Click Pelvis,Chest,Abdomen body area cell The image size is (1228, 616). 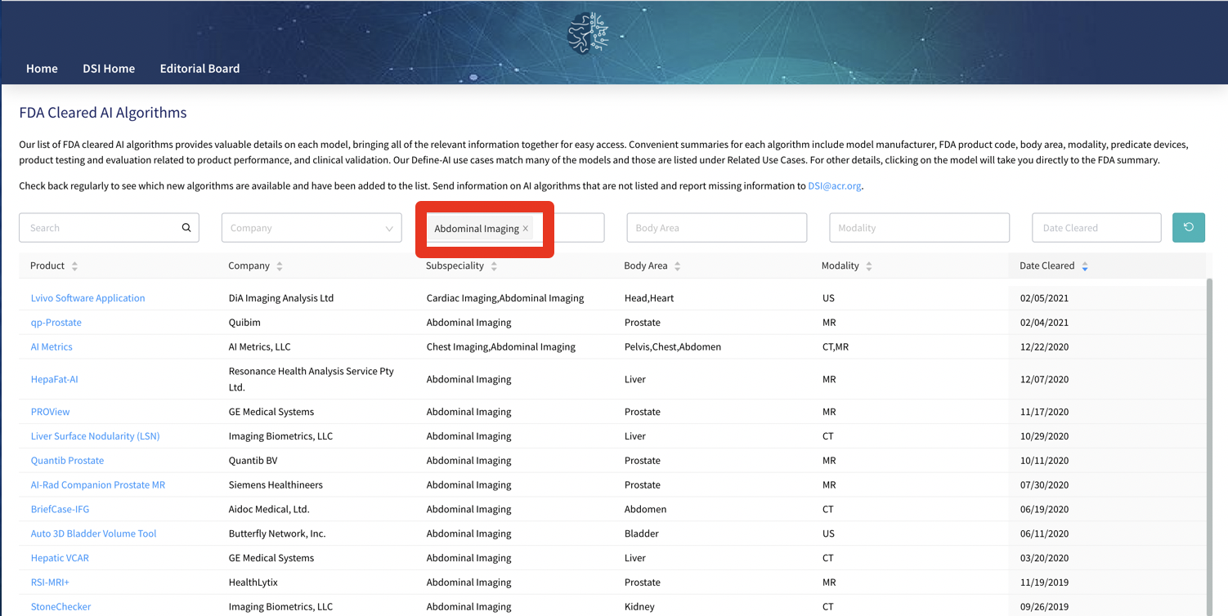point(673,347)
